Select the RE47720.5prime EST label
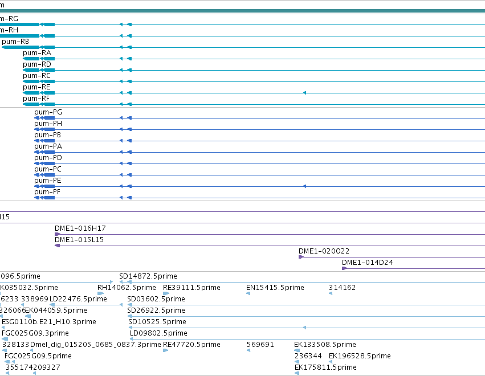This screenshot has width=485, height=376. (191, 345)
